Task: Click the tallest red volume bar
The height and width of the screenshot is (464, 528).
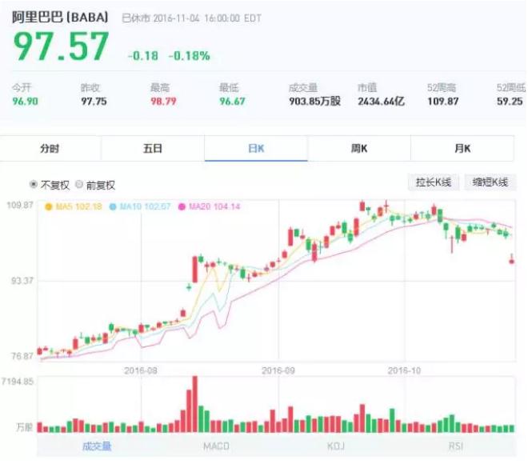Action: click(194, 405)
